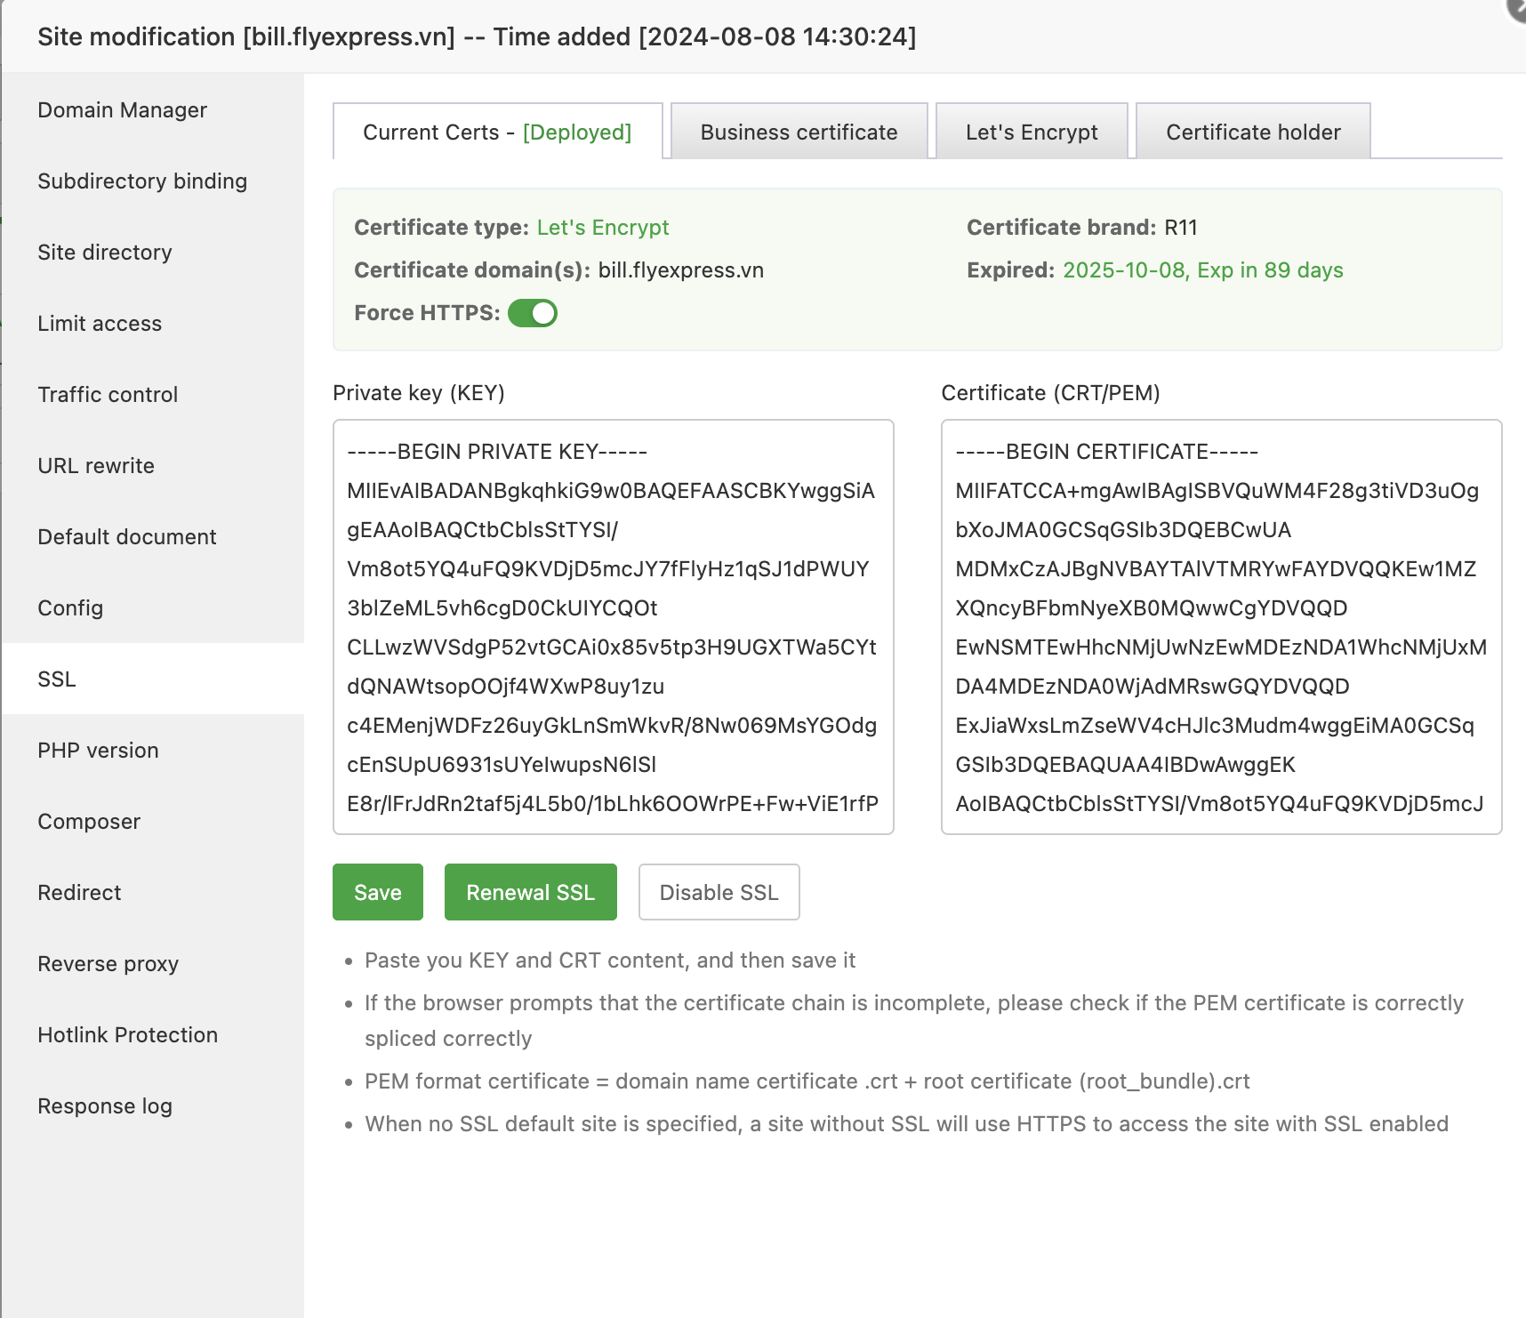Select Current Certs Deployed tab
This screenshot has height=1318, width=1526.
click(497, 133)
